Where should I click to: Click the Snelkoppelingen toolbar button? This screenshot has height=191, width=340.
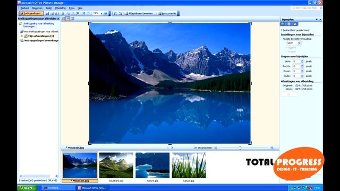[31, 13]
